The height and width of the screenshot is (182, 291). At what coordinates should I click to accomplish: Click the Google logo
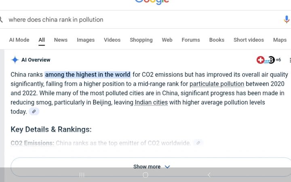point(152,2)
